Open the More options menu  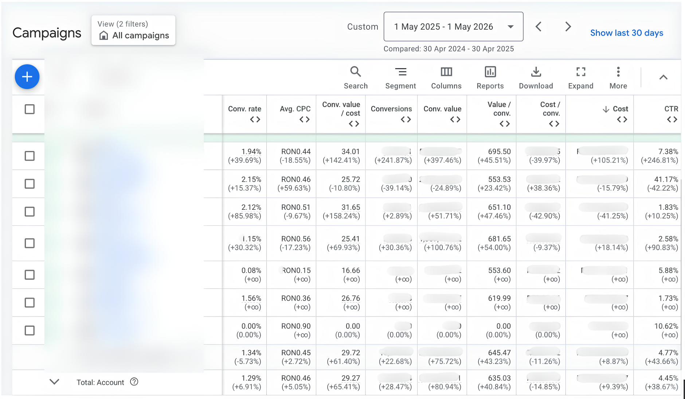point(618,78)
